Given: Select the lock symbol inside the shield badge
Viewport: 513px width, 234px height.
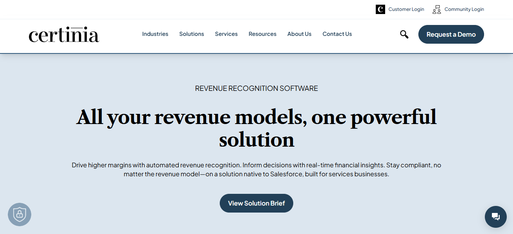Looking at the screenshot, I should pos(20,214).
